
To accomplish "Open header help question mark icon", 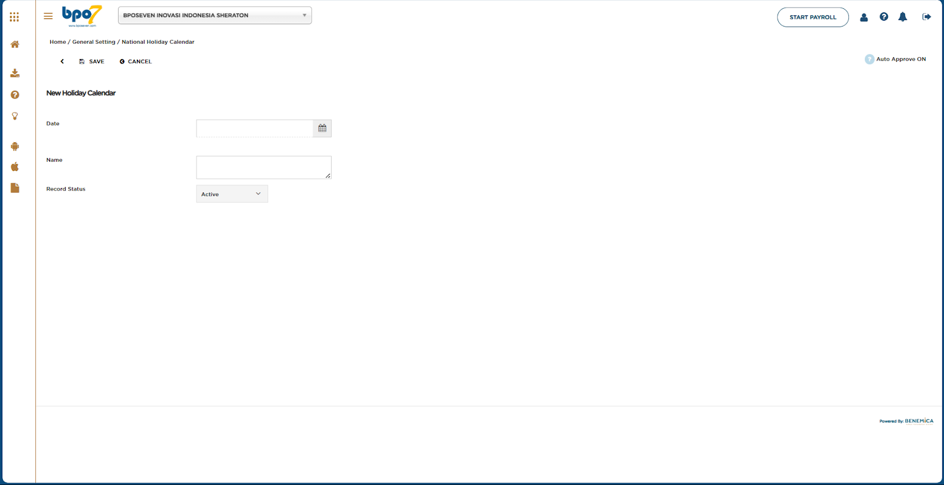I will point(884,17).
